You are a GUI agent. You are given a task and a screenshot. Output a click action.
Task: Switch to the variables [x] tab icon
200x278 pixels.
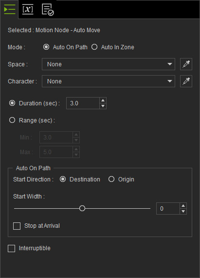click(28, 9)
